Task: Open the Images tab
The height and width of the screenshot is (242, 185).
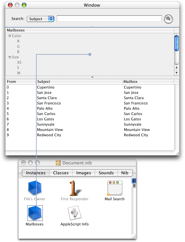Action: (84, 173)
